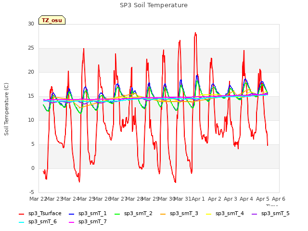Click the 20 y-axis tick label
The width and height of the screenshot is (308, 231).
click(x=31, y=72)
